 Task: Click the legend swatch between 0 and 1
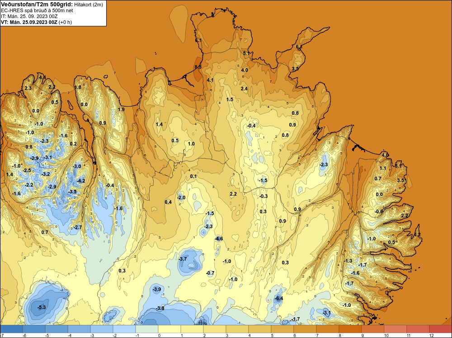tap(169, 329)
